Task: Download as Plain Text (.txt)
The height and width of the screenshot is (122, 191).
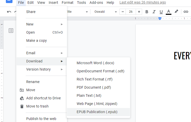Action: tap(98, 96)
